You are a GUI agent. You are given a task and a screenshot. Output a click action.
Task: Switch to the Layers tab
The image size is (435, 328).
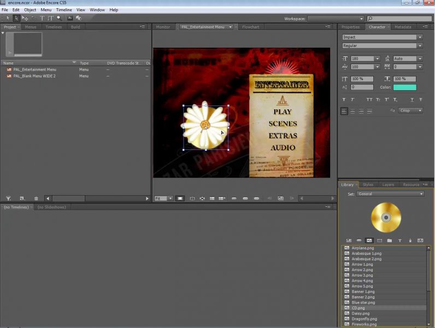[x=388, y=185]
